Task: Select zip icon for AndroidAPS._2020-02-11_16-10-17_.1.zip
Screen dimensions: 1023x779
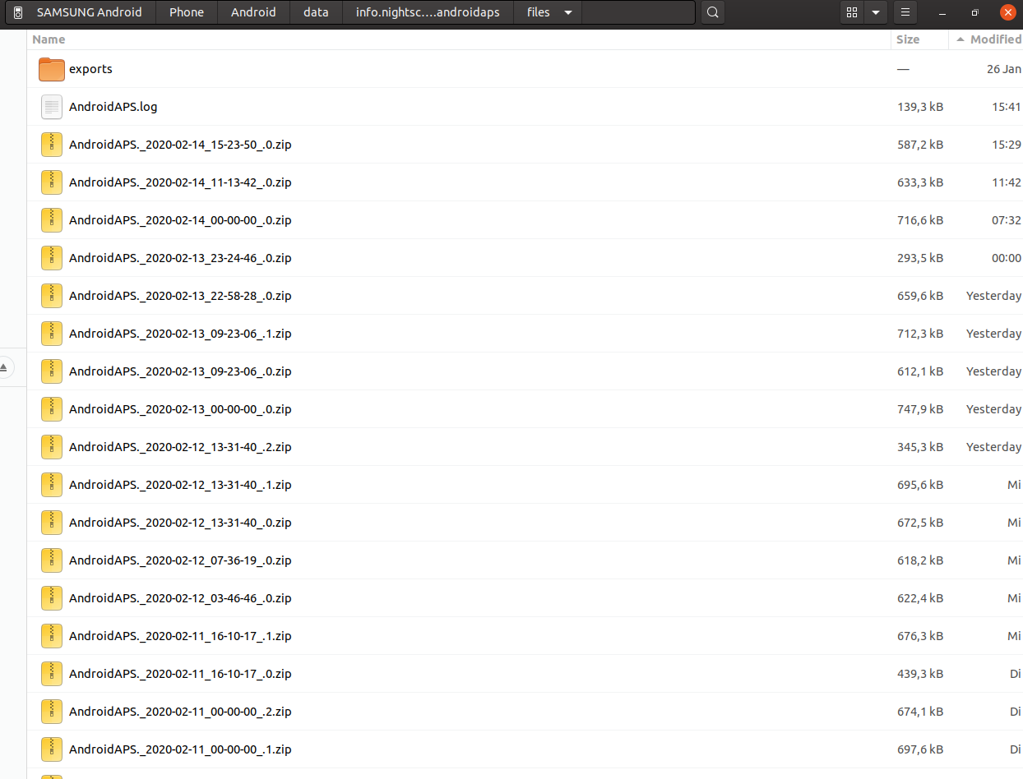Action: tap(52, 636)
